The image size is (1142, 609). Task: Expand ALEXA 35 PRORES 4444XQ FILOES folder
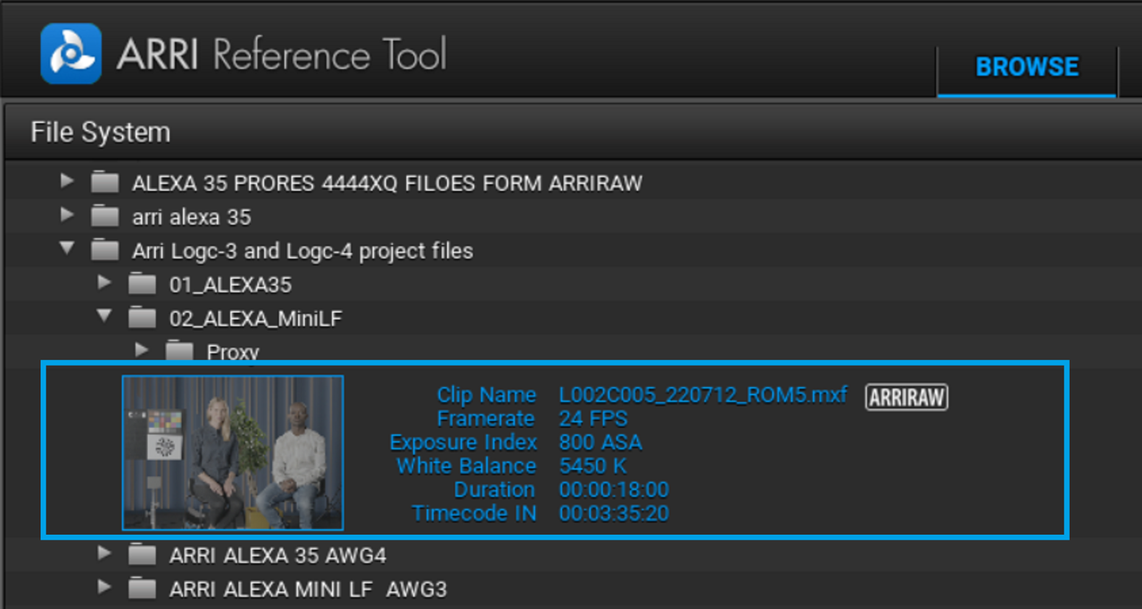pos(67,182)
